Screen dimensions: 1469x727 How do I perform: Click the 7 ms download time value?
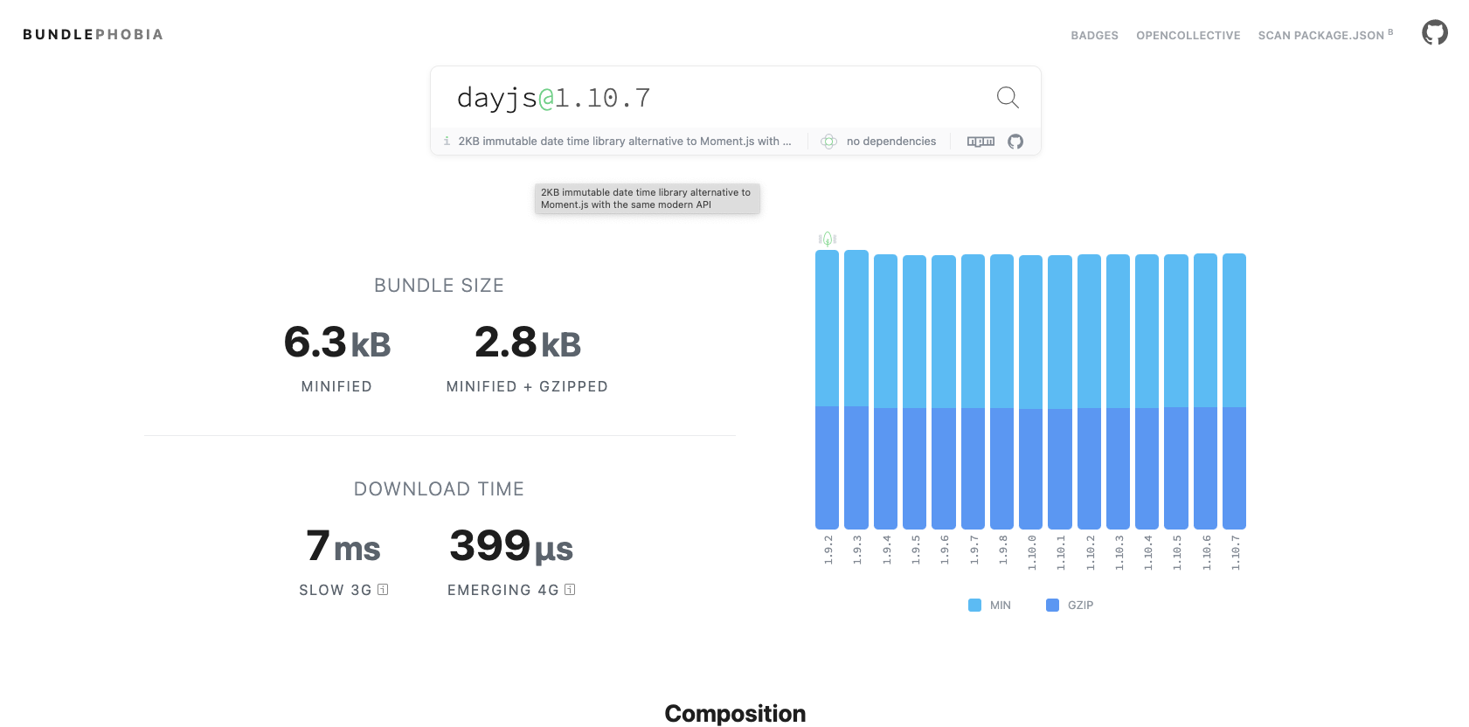tap(343, 547)
